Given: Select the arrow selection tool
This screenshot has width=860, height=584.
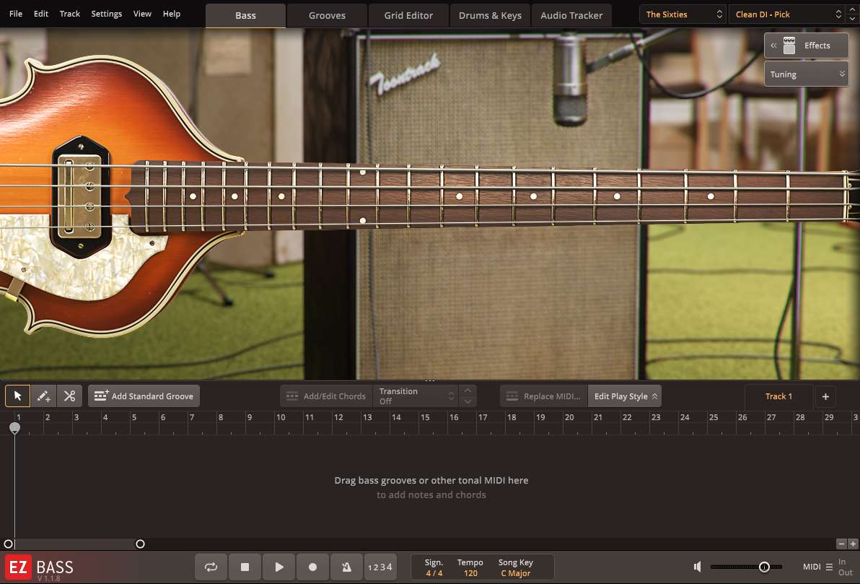Looking at the screenshot, I should [x=17, y=396].
